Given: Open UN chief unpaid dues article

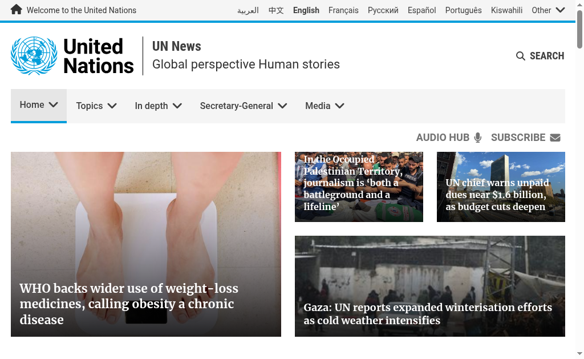Looking at the screenshot, I should pyautogui.click(x=497, y=195).
